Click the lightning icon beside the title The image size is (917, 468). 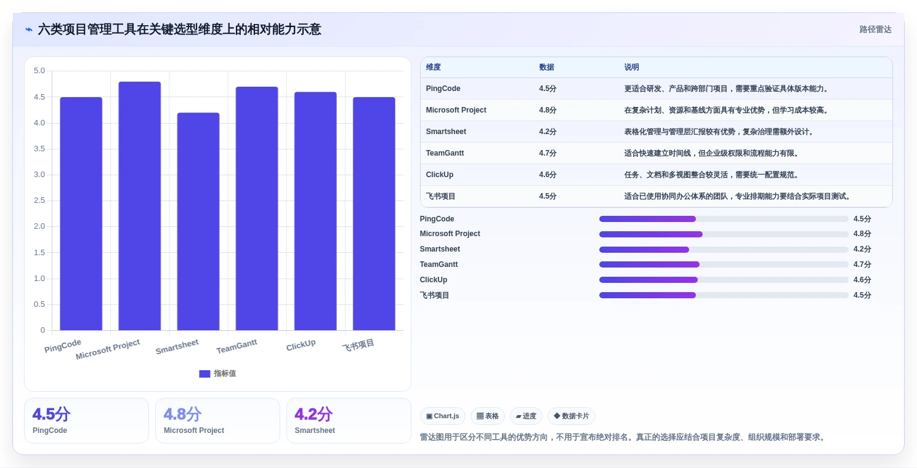[29, 30]
